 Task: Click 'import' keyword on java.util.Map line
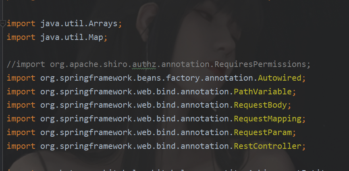point(21,37)
